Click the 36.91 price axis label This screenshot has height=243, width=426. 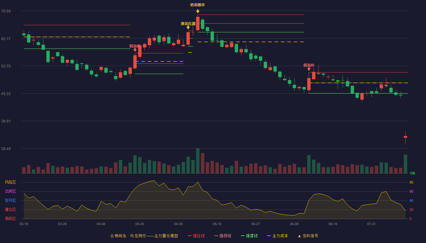point(6,121)
